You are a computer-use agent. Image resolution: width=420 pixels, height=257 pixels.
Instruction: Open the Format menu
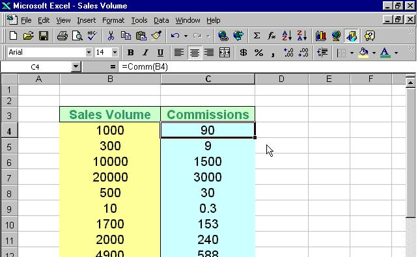(x=113, y=20)
